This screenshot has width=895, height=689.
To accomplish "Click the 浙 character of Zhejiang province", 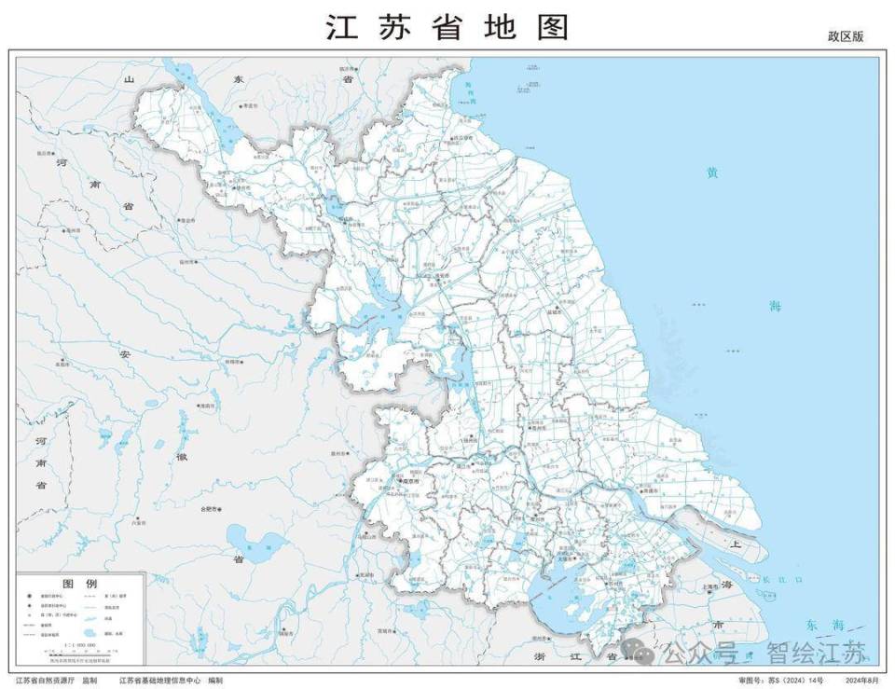I will (x=541, y=657).
